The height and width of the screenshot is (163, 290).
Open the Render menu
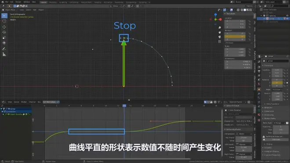tap(18, 2)
